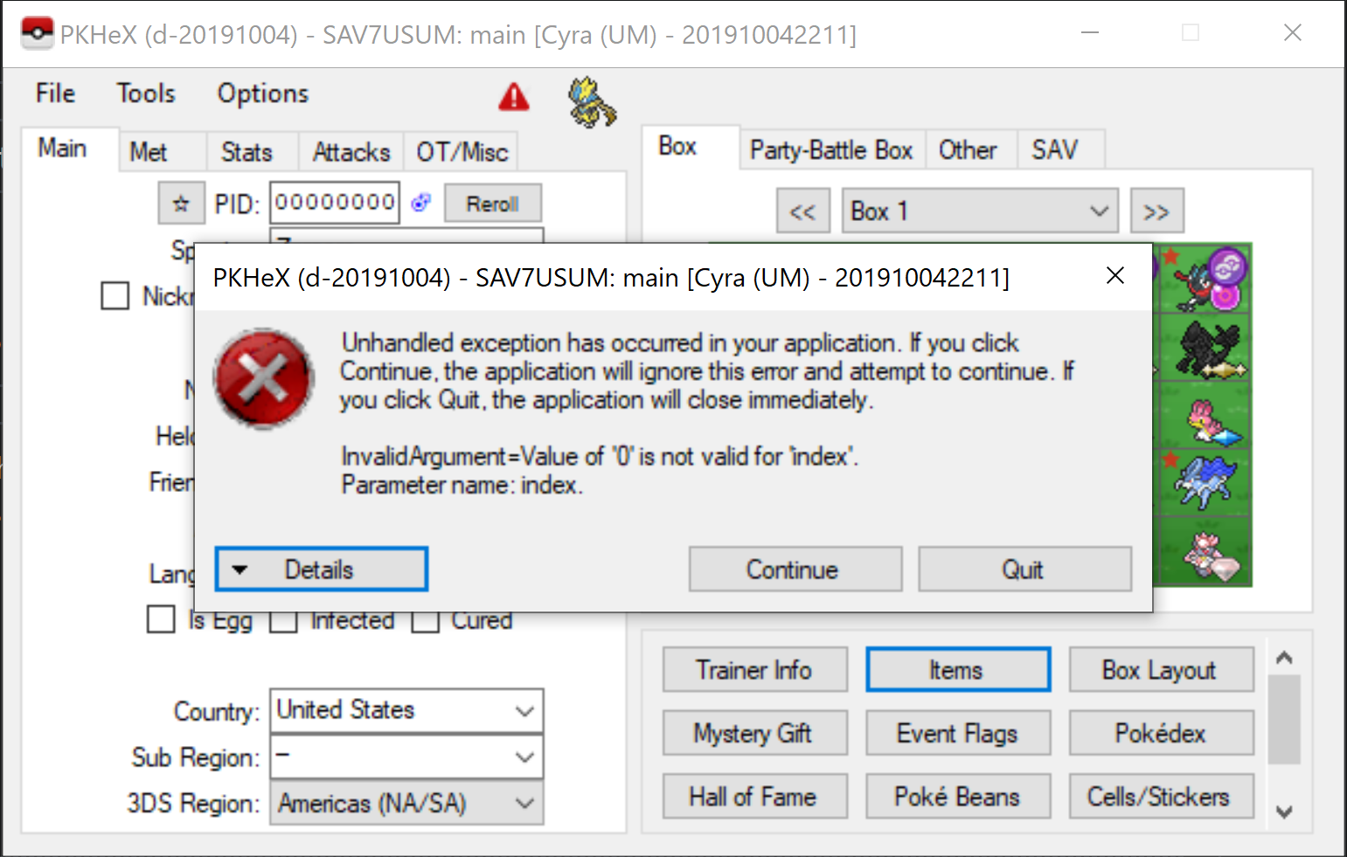The image size is (1347, 857).
Task: Click the gender symbol next to PID
Action: (421, 203)
